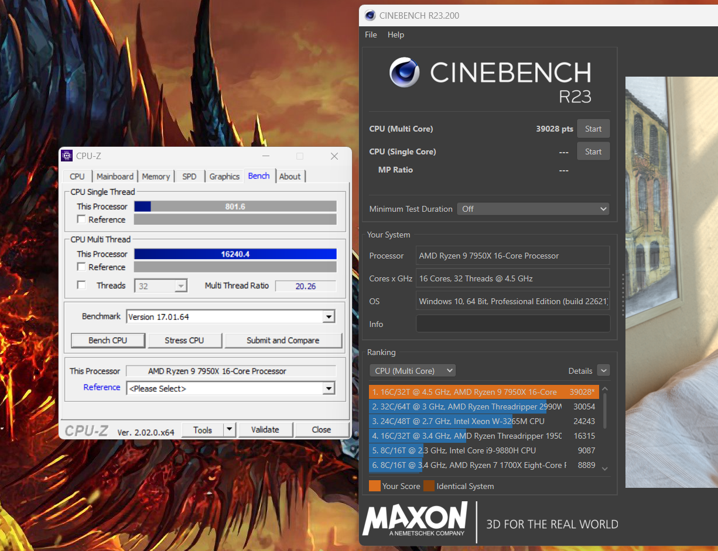Select ranking row 2 Threadripper 2990W
This screenshot has height=551, width=718.
(x=484, y=407)
